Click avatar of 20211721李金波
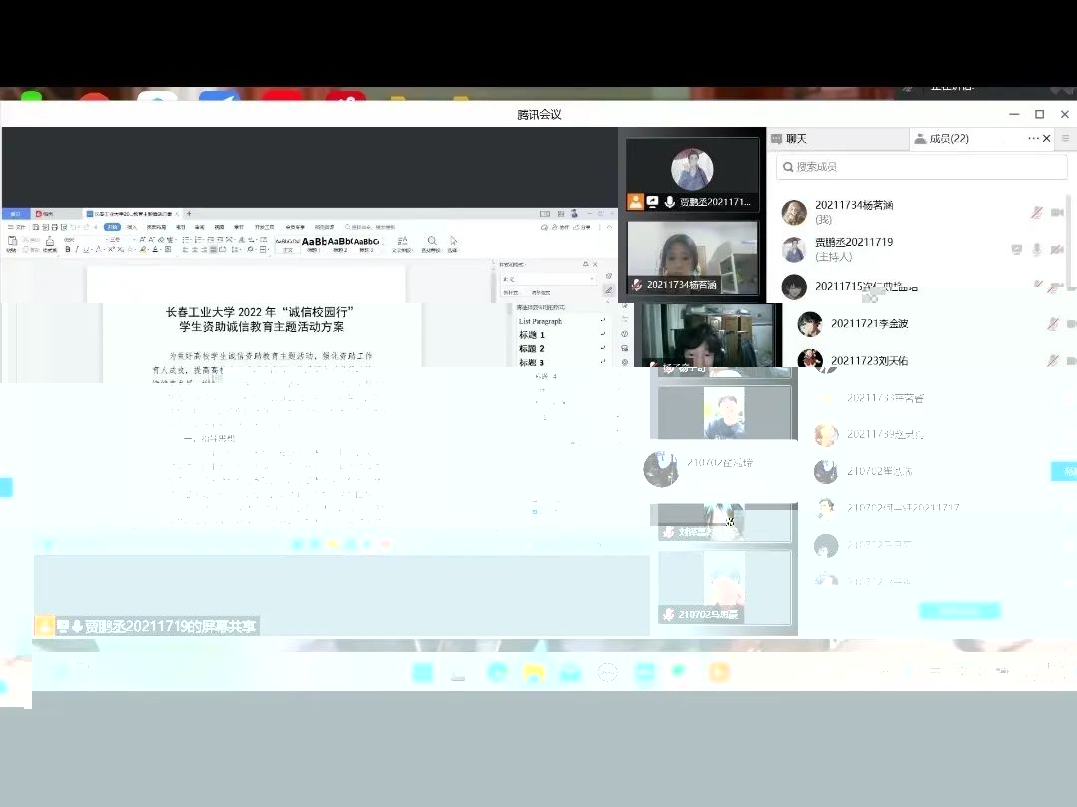This screenshot has height=807, width=1077. pyautogui.click(x=810, y=323)
